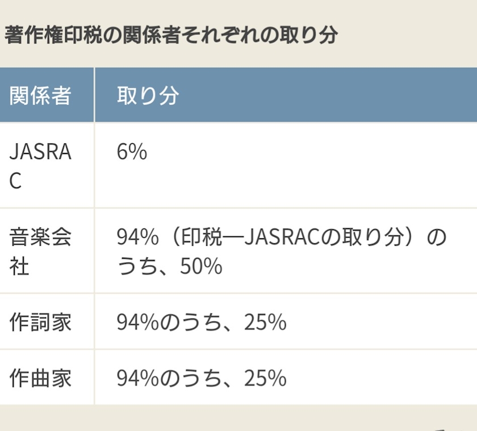Click the word 著作権印税 in the title

[x=53, y=35]
